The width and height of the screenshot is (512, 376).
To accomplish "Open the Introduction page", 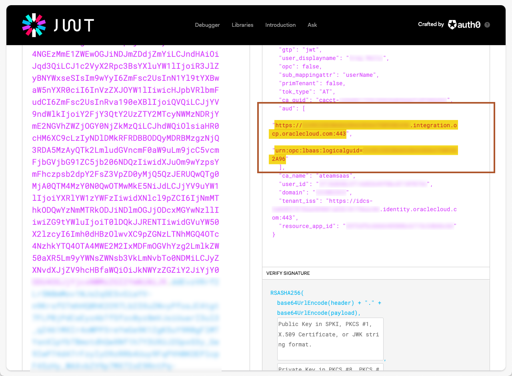I will tap(280, 25).
